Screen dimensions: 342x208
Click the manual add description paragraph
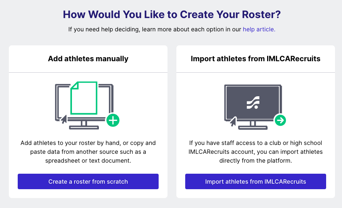[x=88, y=152]
